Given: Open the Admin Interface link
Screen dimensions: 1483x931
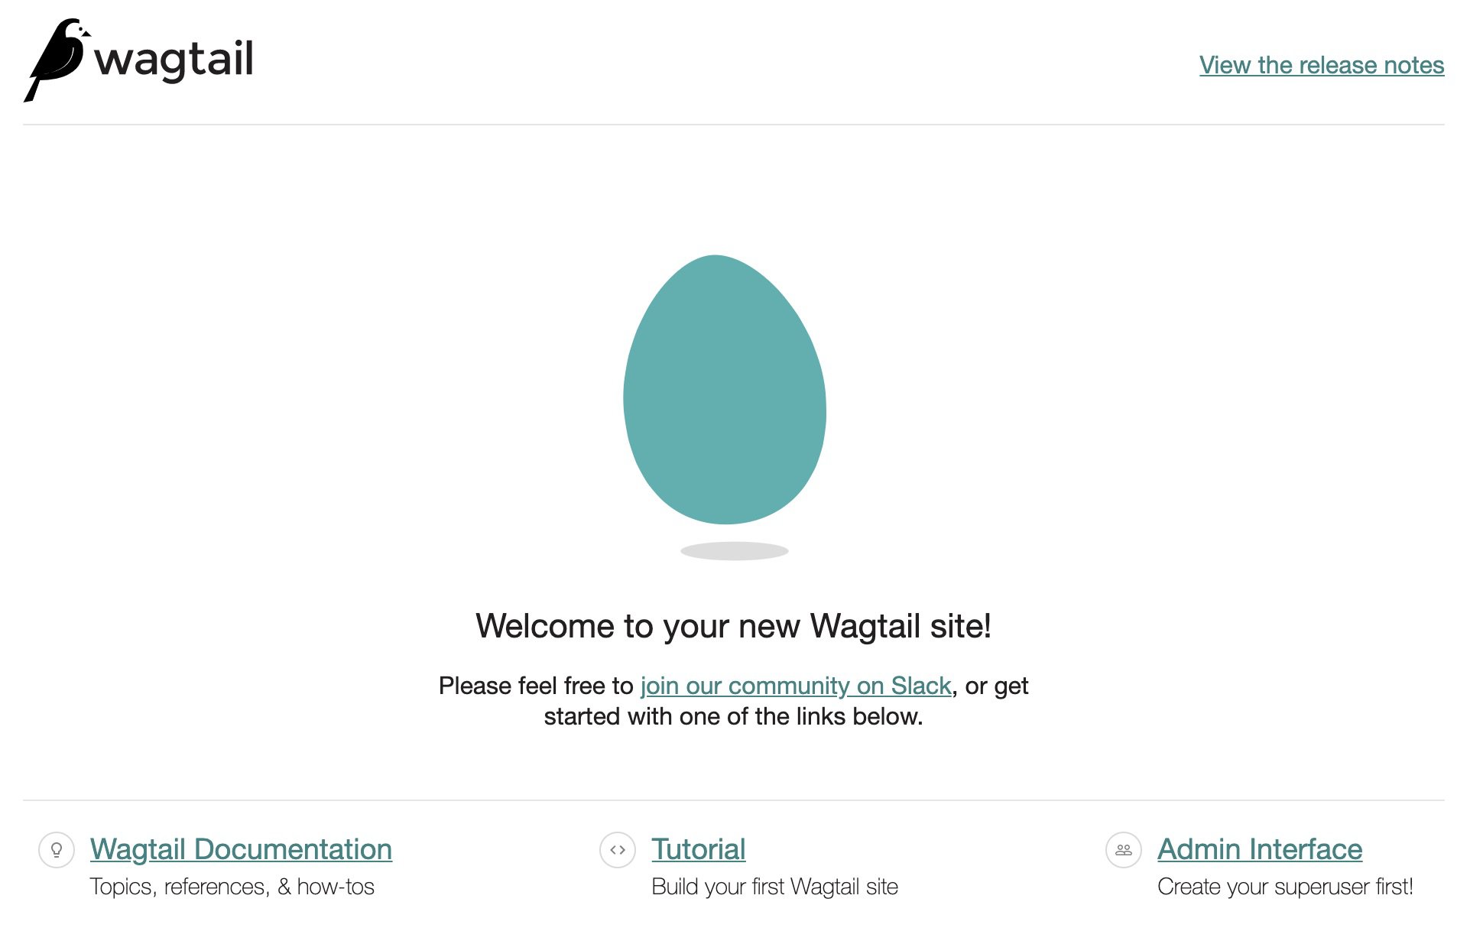Looking at the screenshot, I should tap(1259, 849).
